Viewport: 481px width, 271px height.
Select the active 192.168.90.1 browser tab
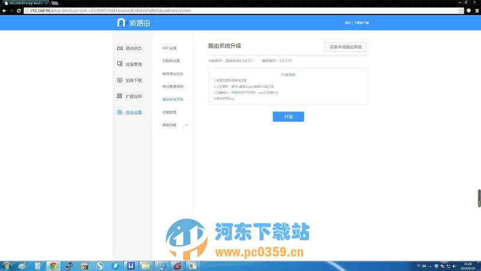coord(26,3)
